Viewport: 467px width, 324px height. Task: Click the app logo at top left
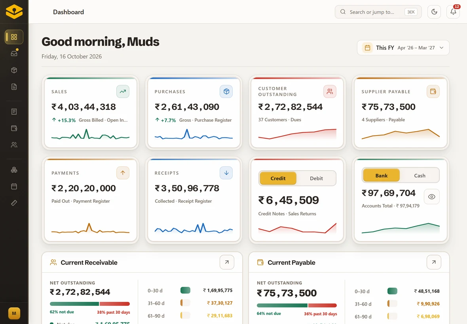point(14,11)
